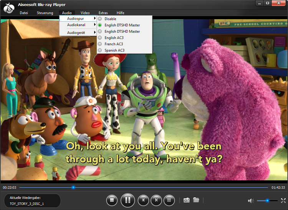Skip to the previous chapter
The image size is (288, 210).
(x=143, y=200)
